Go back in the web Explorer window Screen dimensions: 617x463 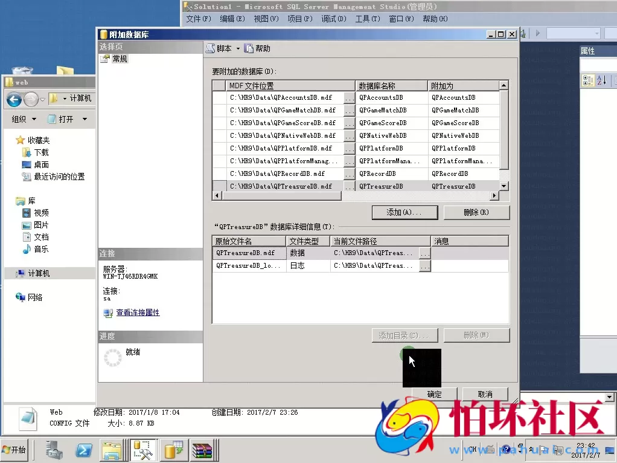(x=14, y=99)
